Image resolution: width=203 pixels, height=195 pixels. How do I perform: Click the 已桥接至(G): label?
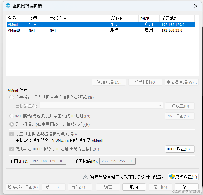coord(27,106)
